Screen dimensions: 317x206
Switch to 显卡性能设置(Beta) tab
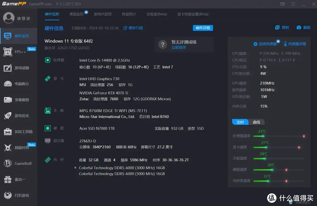tap(193, 14)
